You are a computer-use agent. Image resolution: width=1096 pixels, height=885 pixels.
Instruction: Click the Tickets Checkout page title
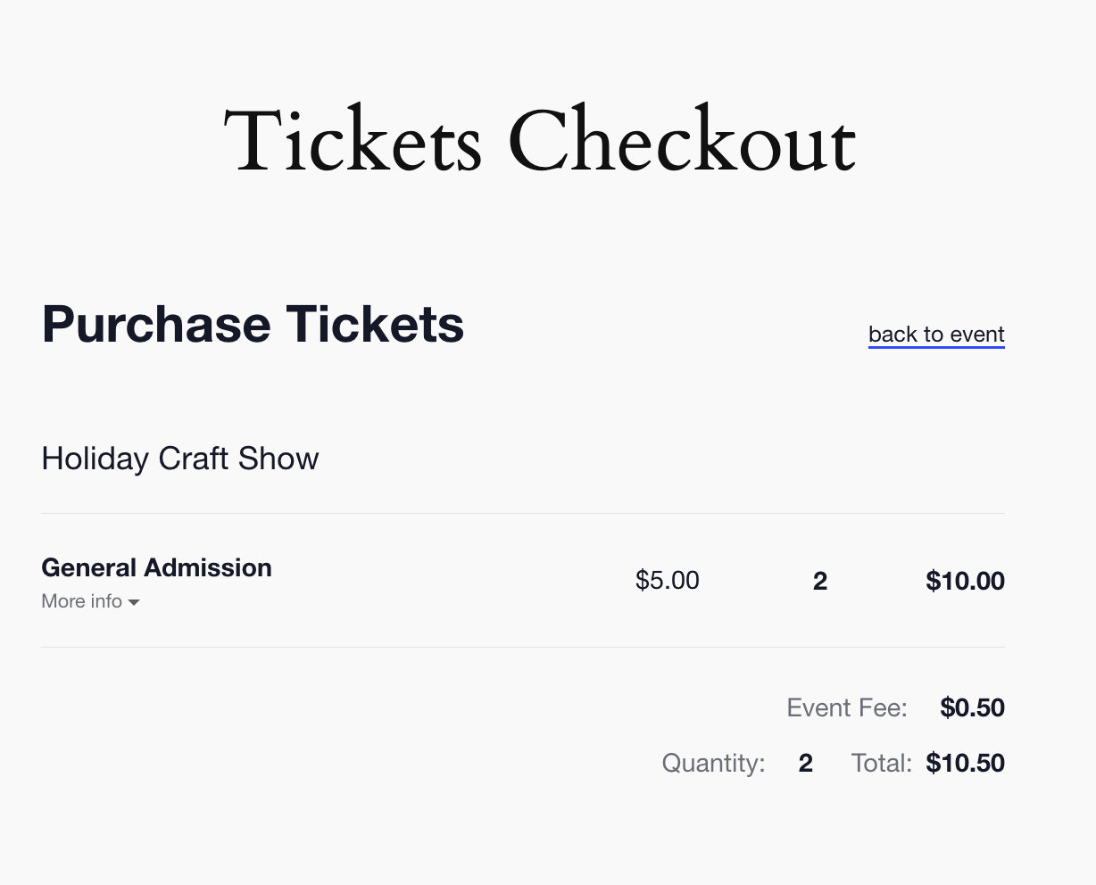pos(539,141)
